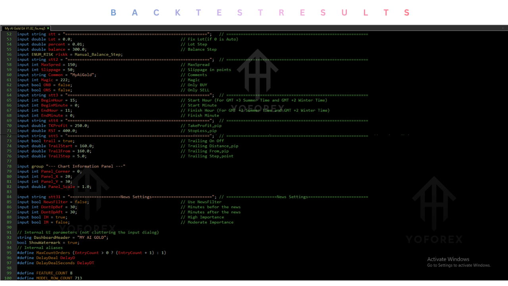Screen dimensions: 508x286
Task: Click the code line "input int Panel_Corner = 0;"
Action: [x=49, y=172]
